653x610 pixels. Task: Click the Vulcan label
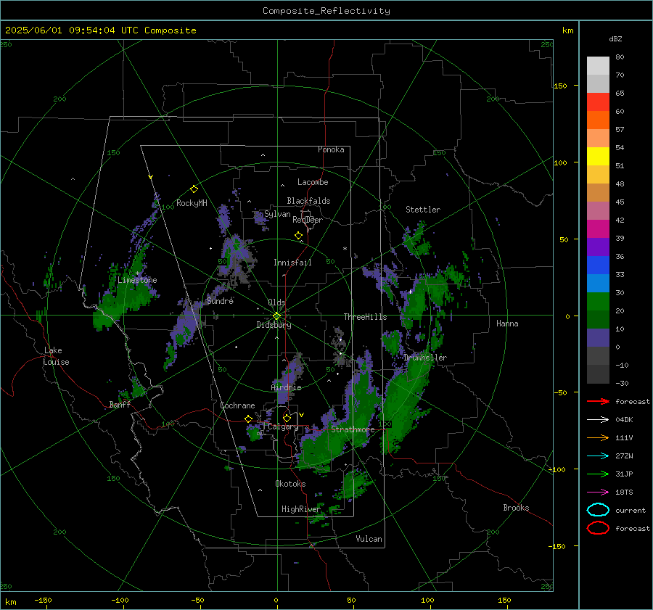(369, 539)
